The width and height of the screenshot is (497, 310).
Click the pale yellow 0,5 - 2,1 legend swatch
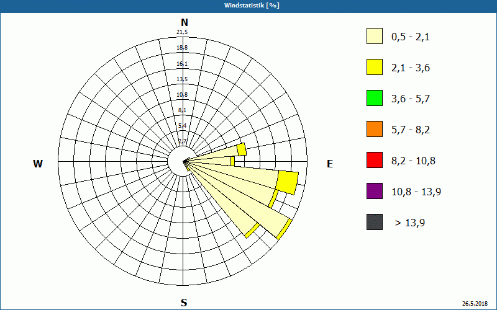pyautogui.click(x=375, y=36)
